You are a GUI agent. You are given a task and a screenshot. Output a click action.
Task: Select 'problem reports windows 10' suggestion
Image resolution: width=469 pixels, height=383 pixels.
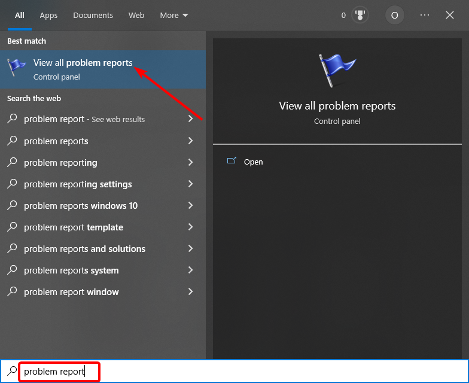coord(103,205)
